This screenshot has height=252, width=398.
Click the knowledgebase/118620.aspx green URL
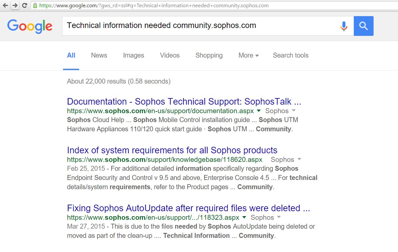coord(165,160)
